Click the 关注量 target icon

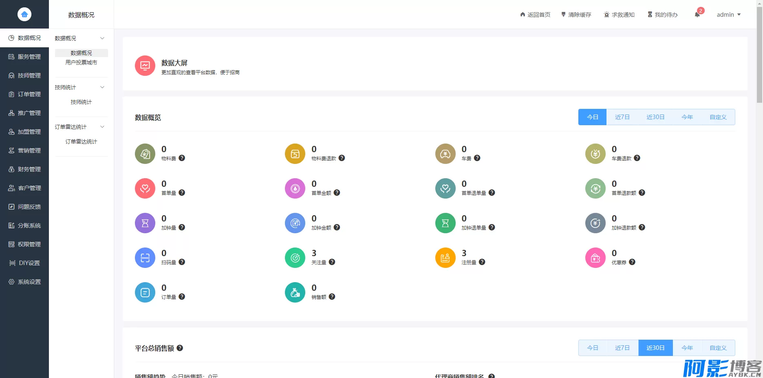(x=295, y=258)
